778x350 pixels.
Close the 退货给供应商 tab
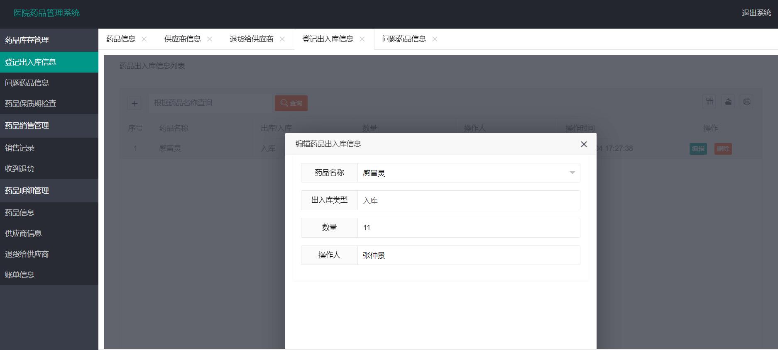pyautogui.click(x=282, y=39)
